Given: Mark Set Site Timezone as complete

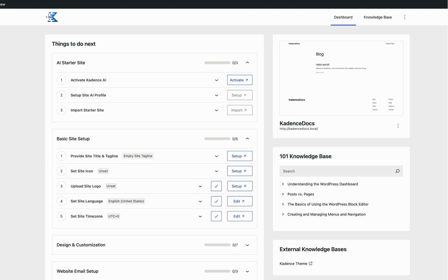Looking at the screenshot, I should click(216, 216).
